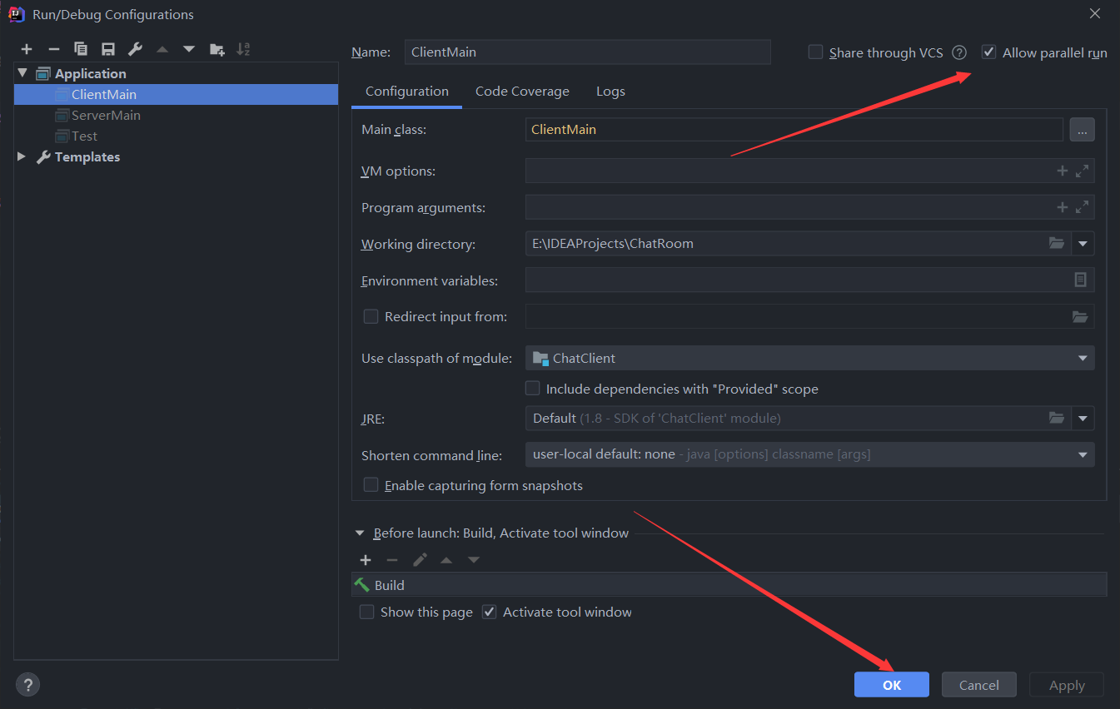Browse folder for Working directory

click(x=1057, y=243)
